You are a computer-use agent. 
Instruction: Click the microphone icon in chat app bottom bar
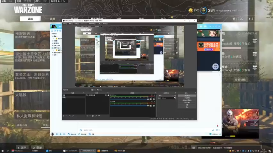click(x=60, y=134)
